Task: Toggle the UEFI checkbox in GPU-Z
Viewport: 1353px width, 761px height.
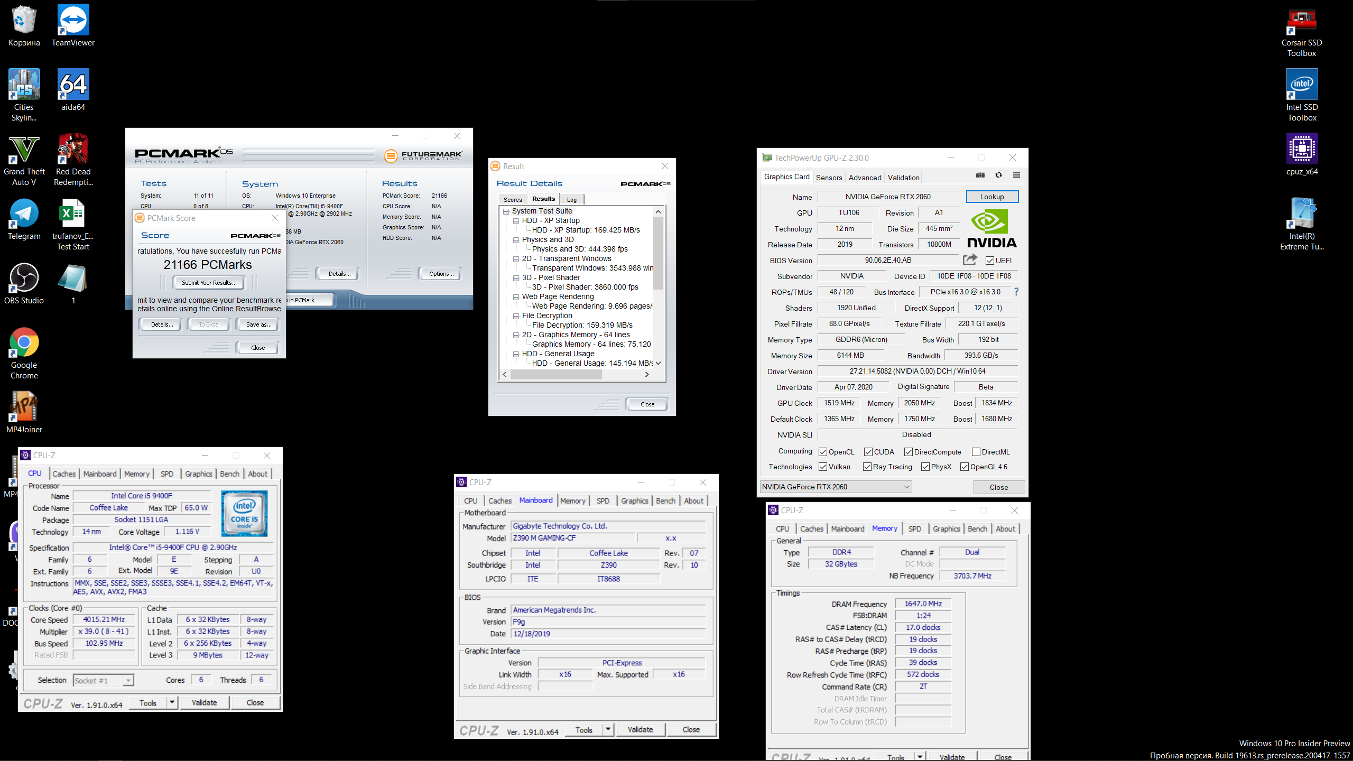Action: pos(990,261)
